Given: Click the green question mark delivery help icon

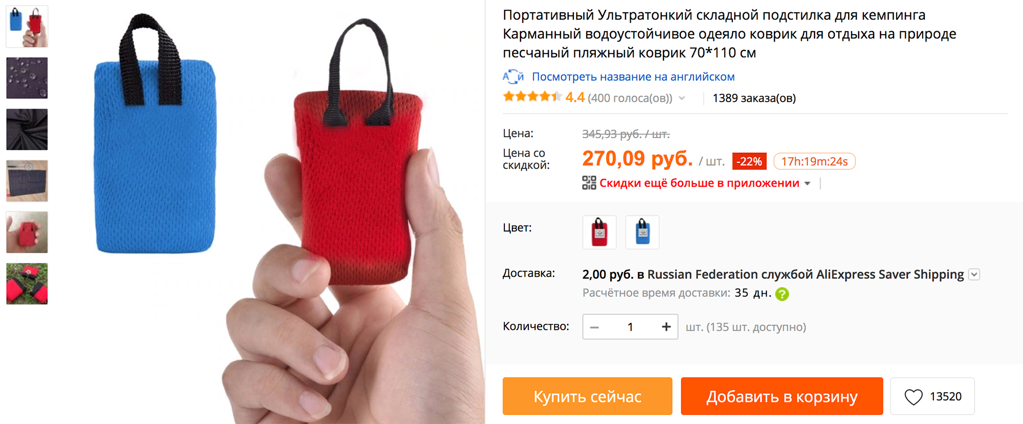Looking at the screenshot, I should tap(782, 294).
